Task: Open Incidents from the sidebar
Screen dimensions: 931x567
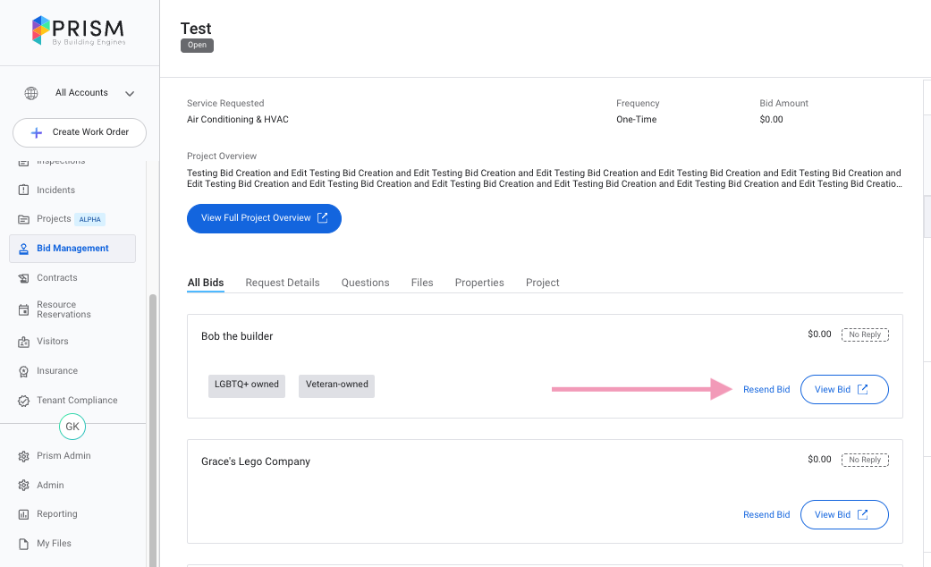Action: pos(55,190)
